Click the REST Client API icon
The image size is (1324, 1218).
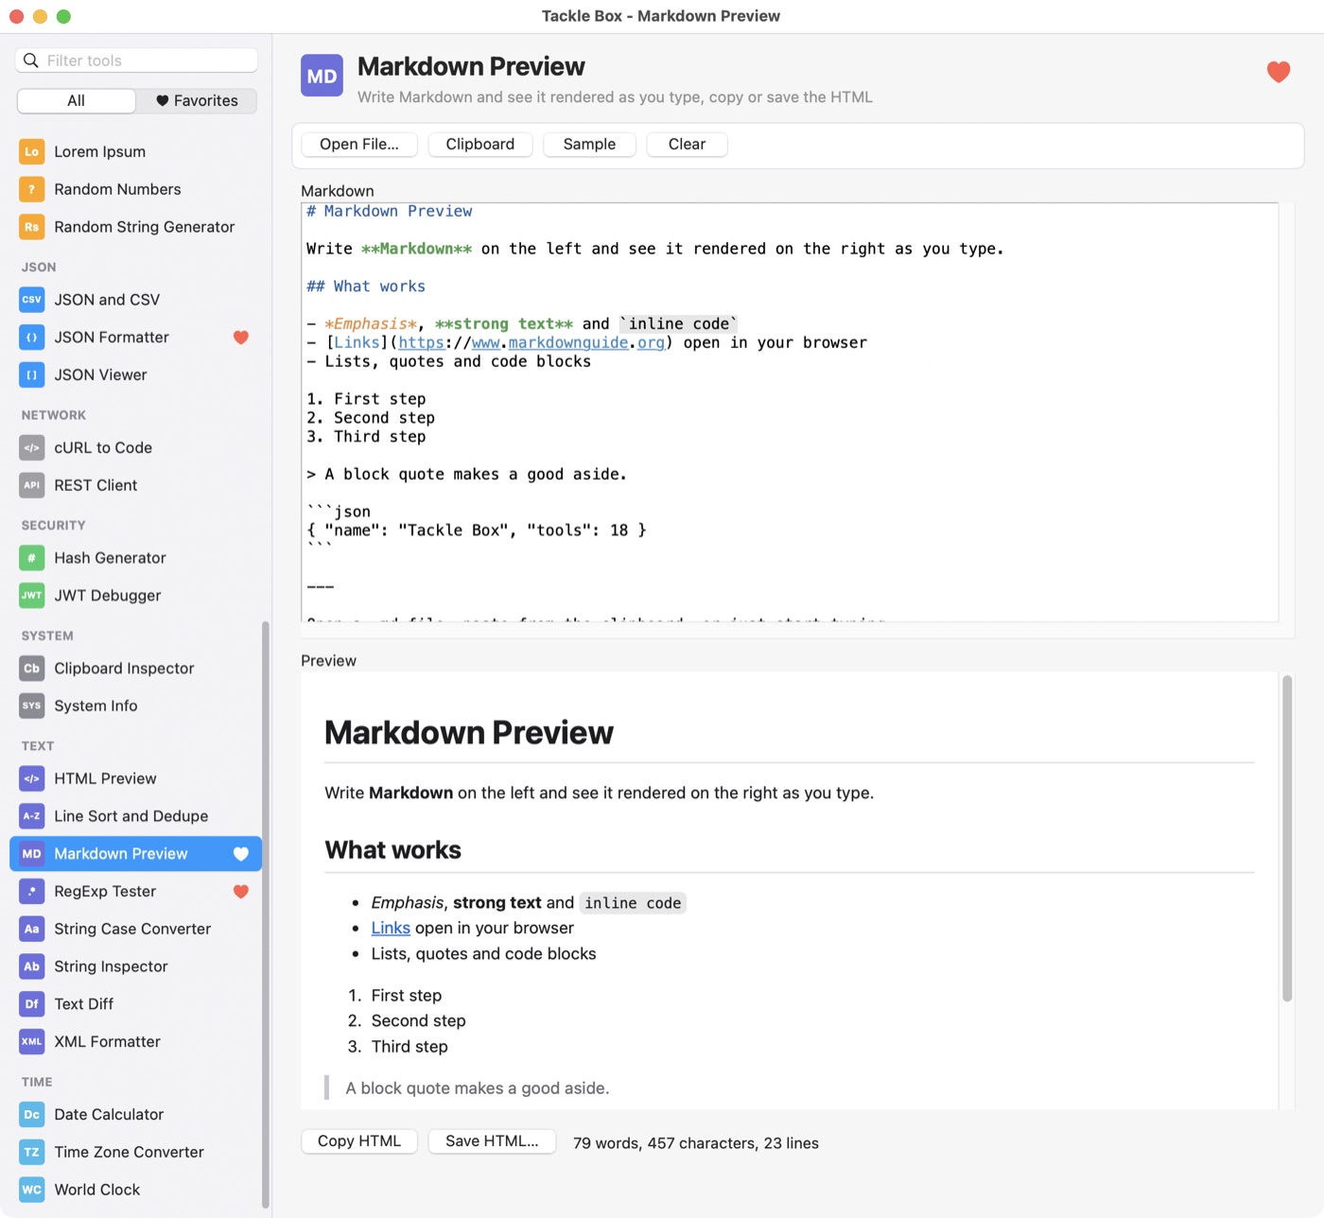31,485
